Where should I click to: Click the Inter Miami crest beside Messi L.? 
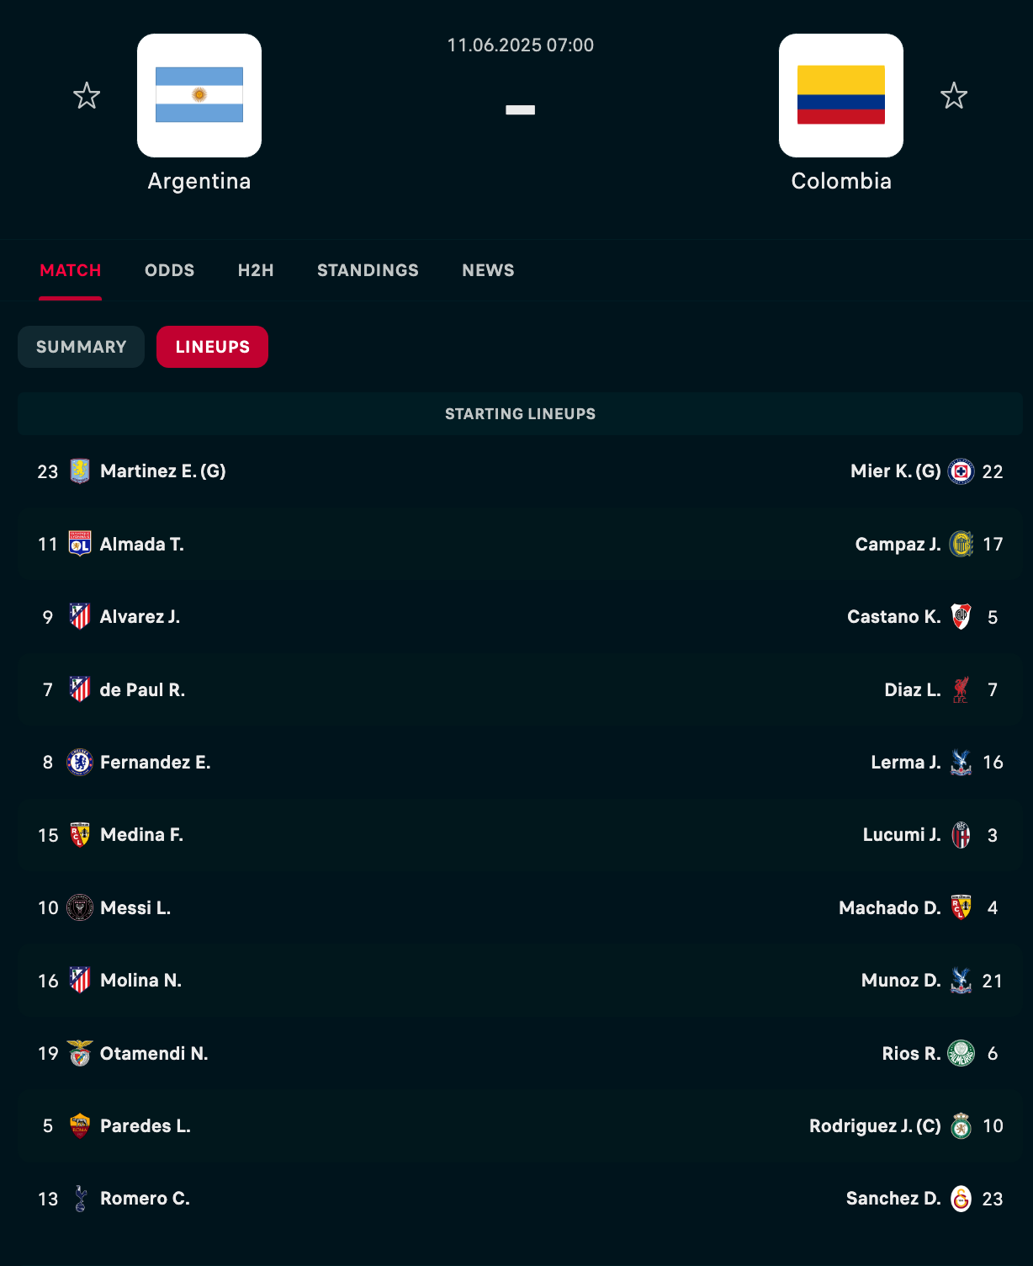(80, 907)
